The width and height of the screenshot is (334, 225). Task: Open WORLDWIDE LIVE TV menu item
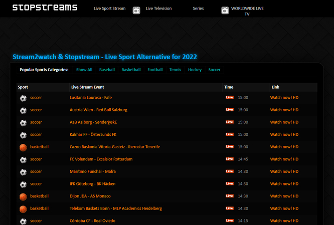(247, 11)
